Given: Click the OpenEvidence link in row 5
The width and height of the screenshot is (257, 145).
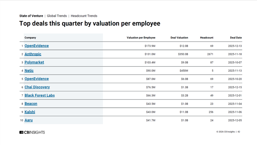Looking at the screenshot, I should click(x=37, y=79).
